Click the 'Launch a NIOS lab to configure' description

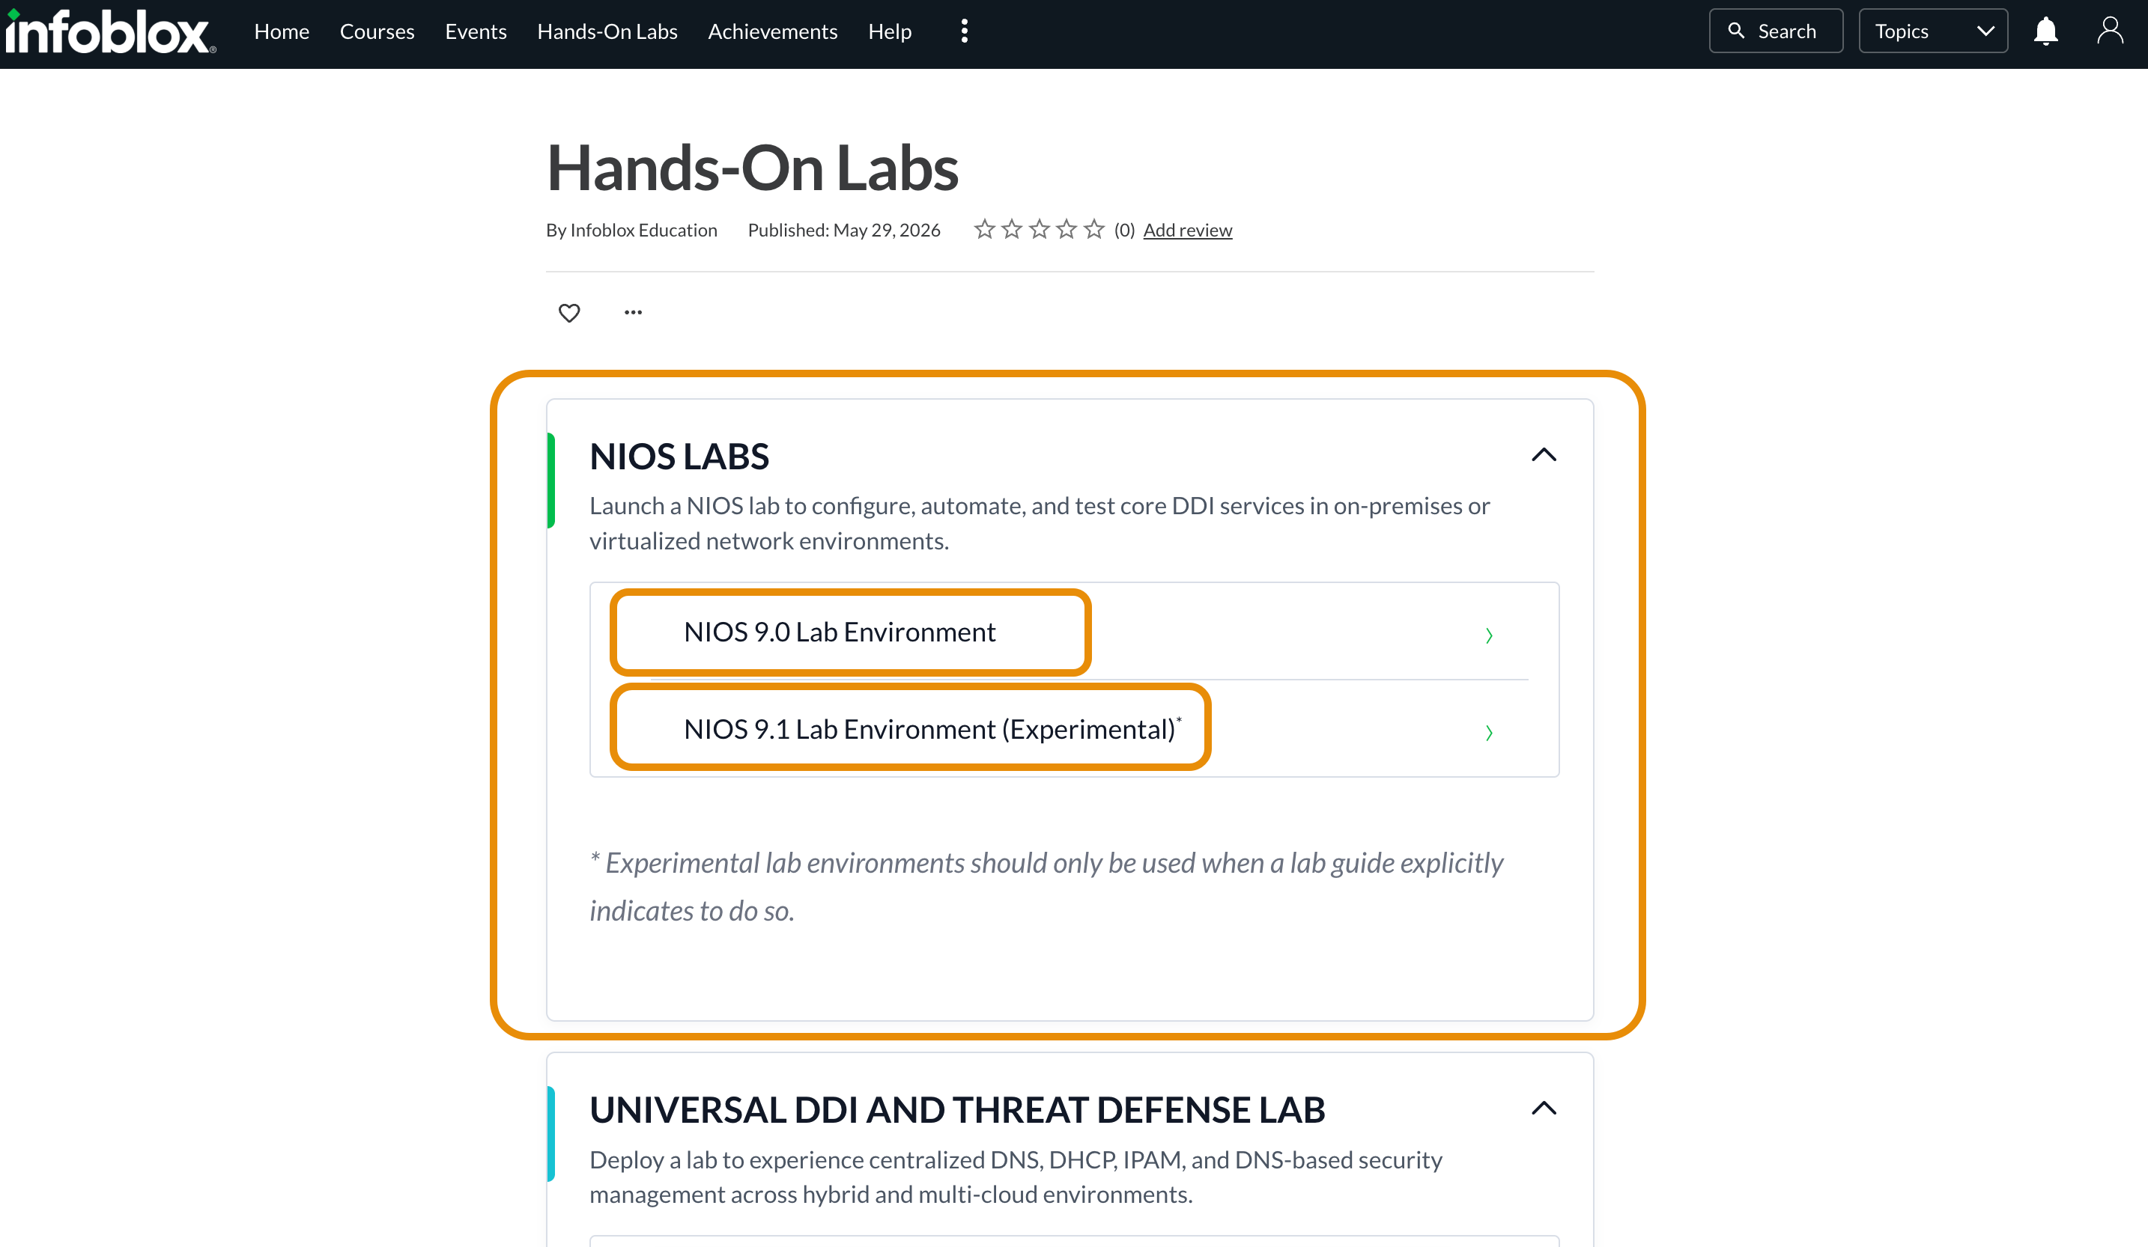pyautogui.click(x=1040, y=523)
